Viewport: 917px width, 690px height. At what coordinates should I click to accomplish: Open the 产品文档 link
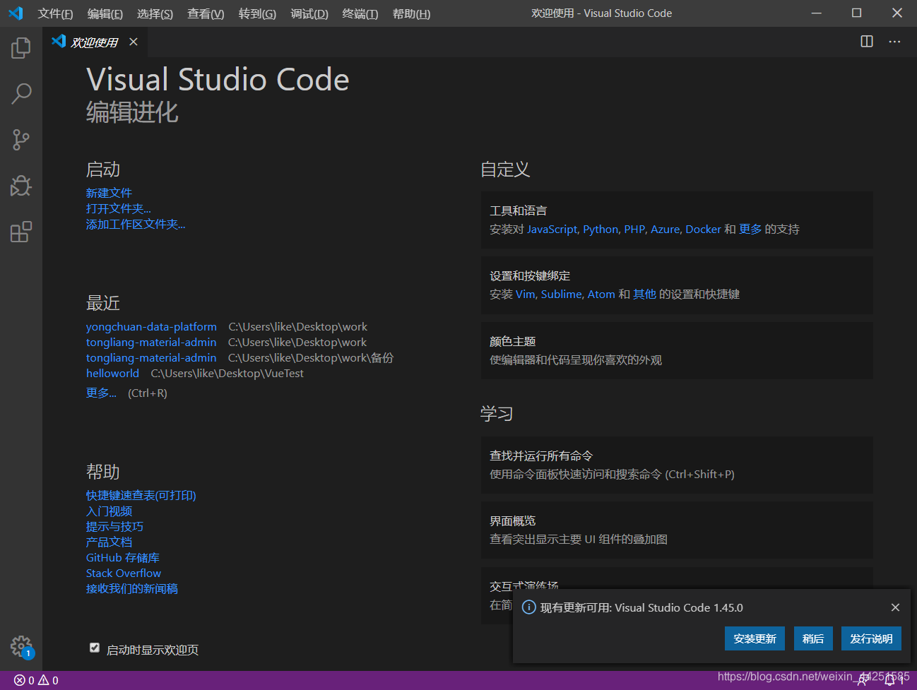click(109, 542)
